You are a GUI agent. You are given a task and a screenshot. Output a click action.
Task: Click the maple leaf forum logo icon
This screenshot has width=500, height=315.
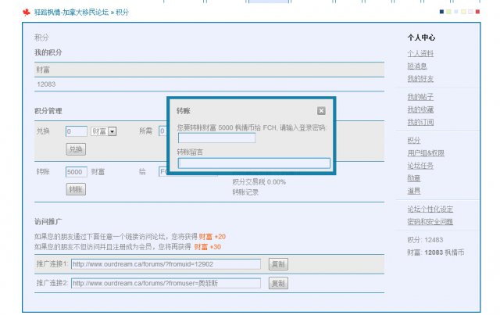(x=27, y=13)
